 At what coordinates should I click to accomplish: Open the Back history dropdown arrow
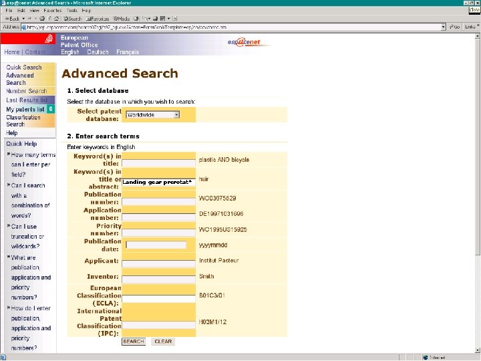point(23,19)
